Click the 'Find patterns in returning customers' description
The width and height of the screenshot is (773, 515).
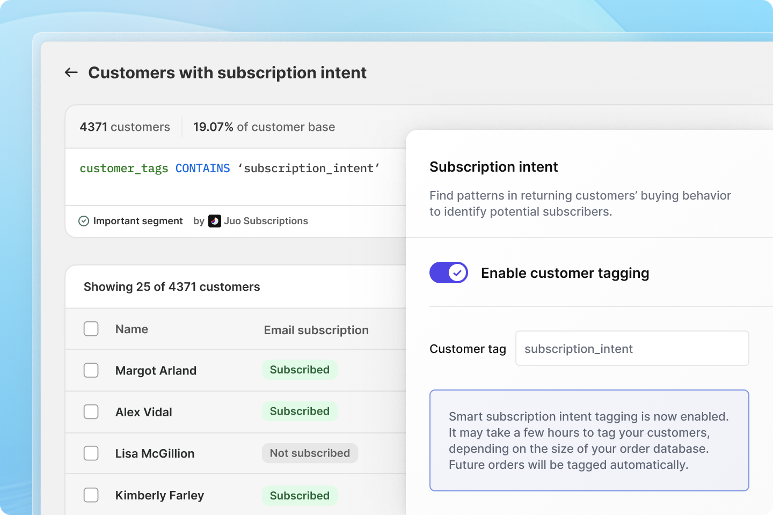pos(580,203)
